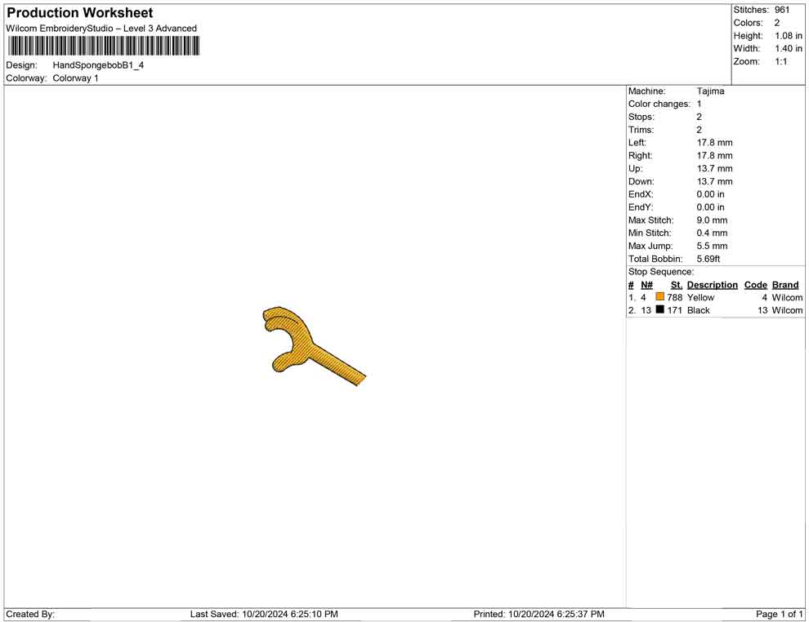Click the 'Brand' column header
Image resolution: width=809 pixels, height=622 pixels.
[785, 285]
